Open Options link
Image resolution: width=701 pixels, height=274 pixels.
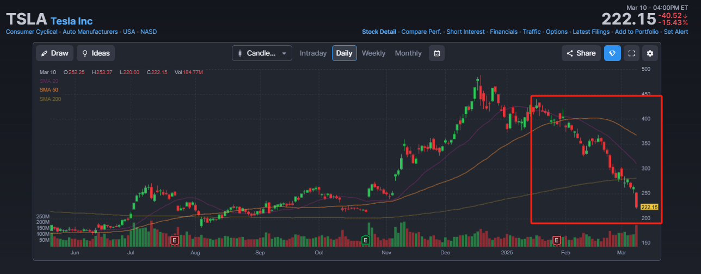tap(557, 32)
